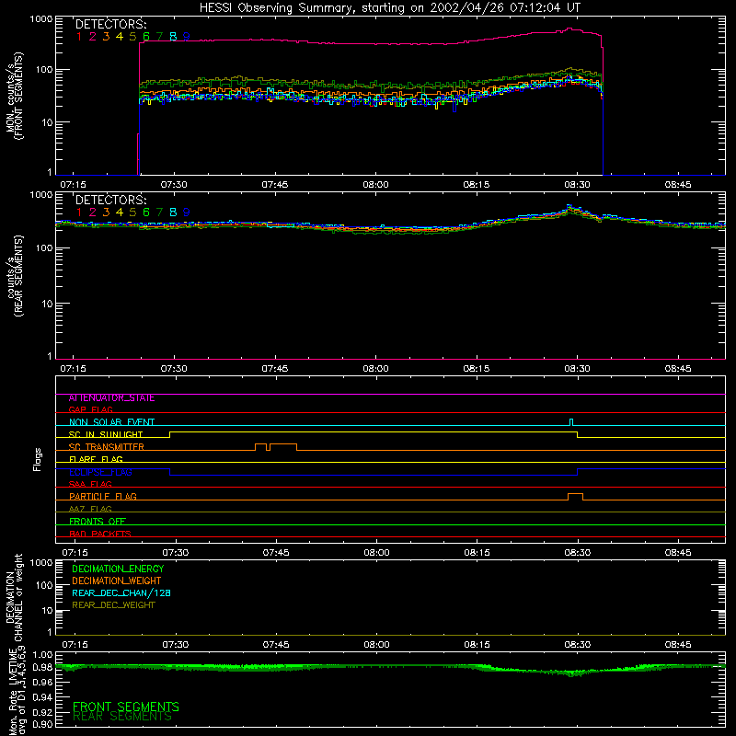736x736 pixels.
Task: Click the MON. counts/s (FRONT SEGMENTS) axis title
Action: coord(15,96)
